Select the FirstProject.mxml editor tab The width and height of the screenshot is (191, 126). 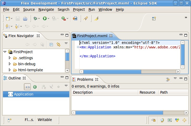click(91, 36)
